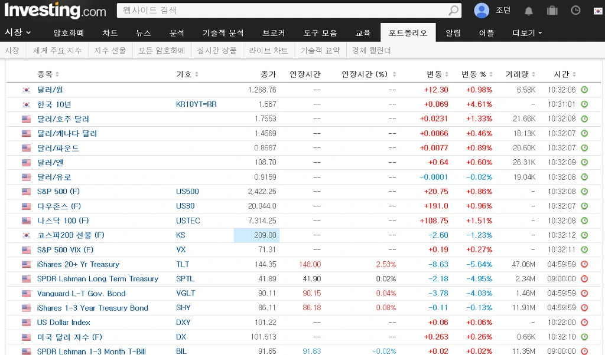605x355 pixels.
Task: Open the 라이브 차트 submenu link
Action: click(269, 51)
